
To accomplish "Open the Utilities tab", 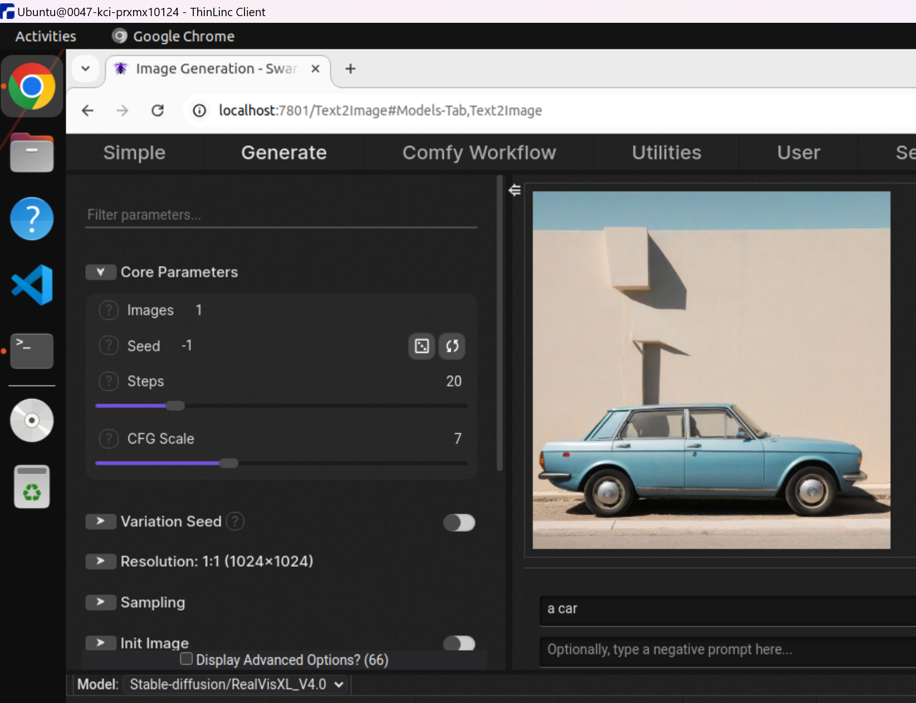I will point(666,153).
